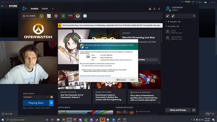
Task: Collapse the Favorites list
Action: [166, 22]
